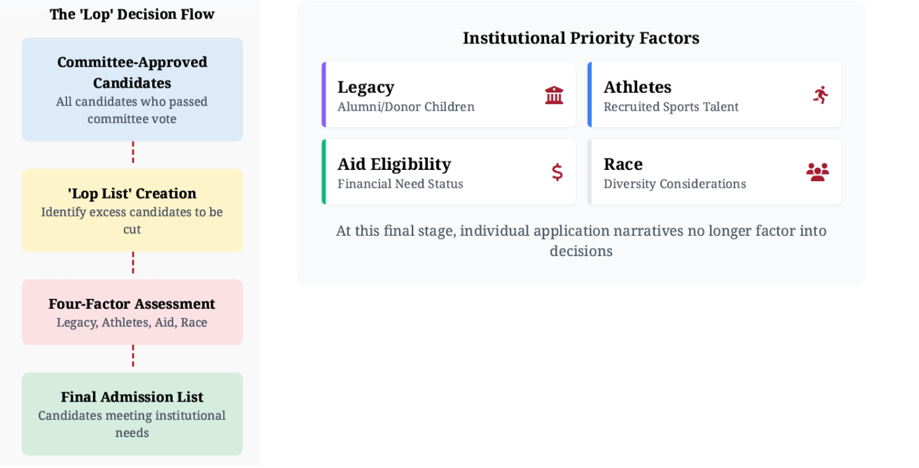Click the Four-Factor Assessment step
This screenshot has height=468, width=919.
pyautogui.click(x=132, y=312)
